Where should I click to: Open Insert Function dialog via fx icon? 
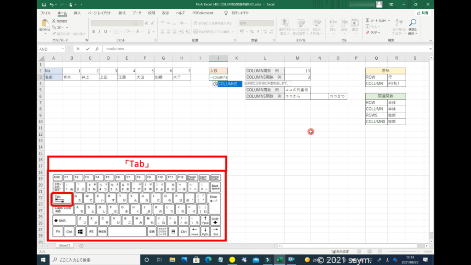coord(97,49)
